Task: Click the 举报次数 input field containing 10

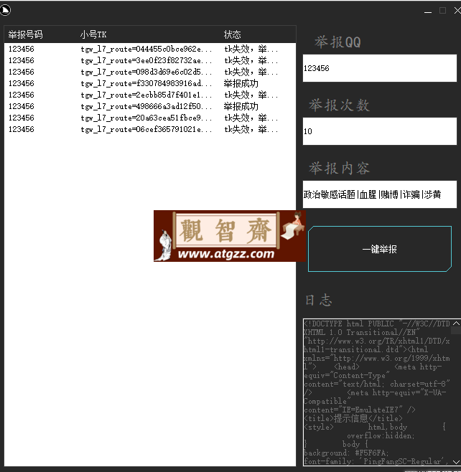Action: click(x=380, y=131)
